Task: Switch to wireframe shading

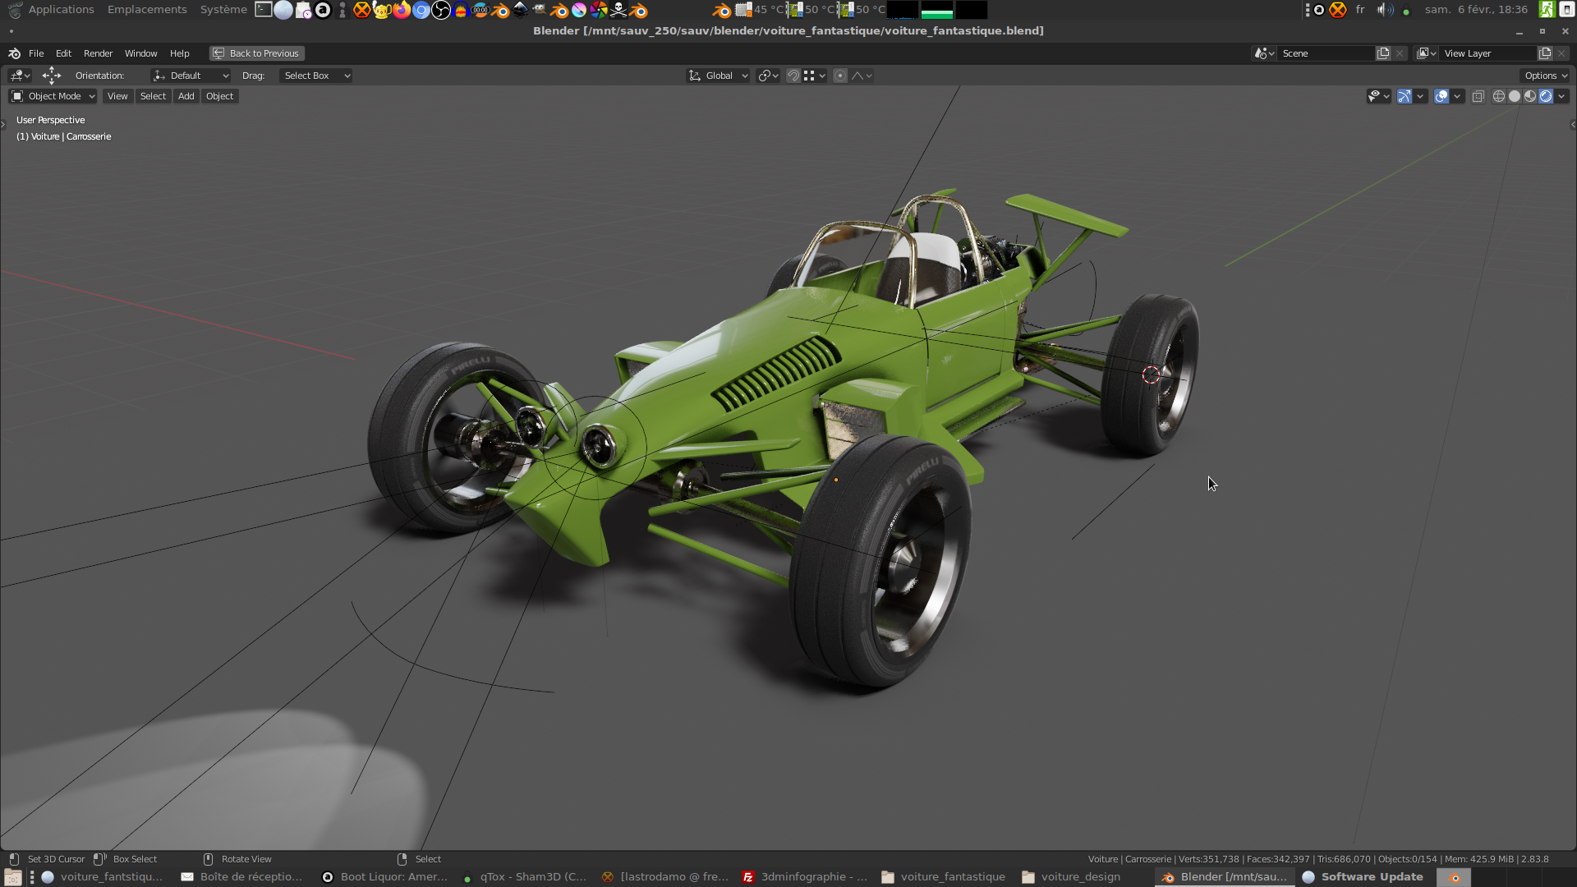Action: (x=1499, y=96)
